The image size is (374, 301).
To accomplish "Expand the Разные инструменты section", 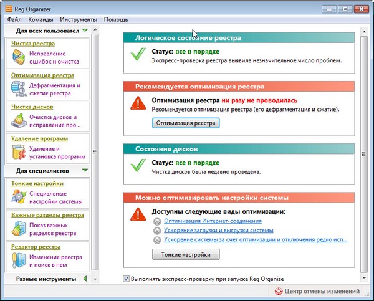I will coord(85,279).
